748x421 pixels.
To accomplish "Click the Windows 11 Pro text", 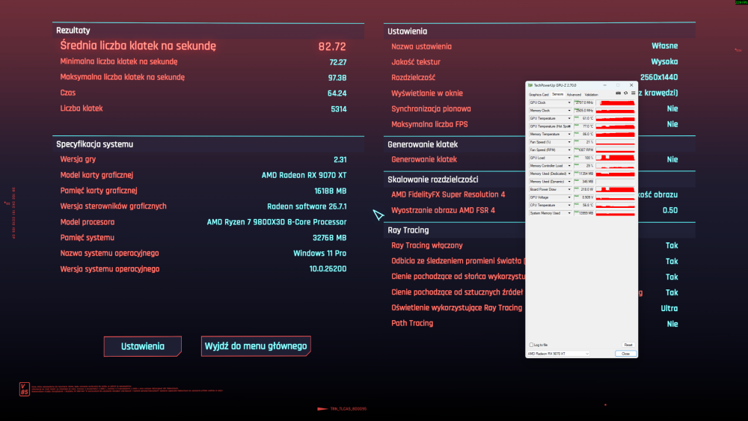I will pyautogui.click(x=319, y=253).
